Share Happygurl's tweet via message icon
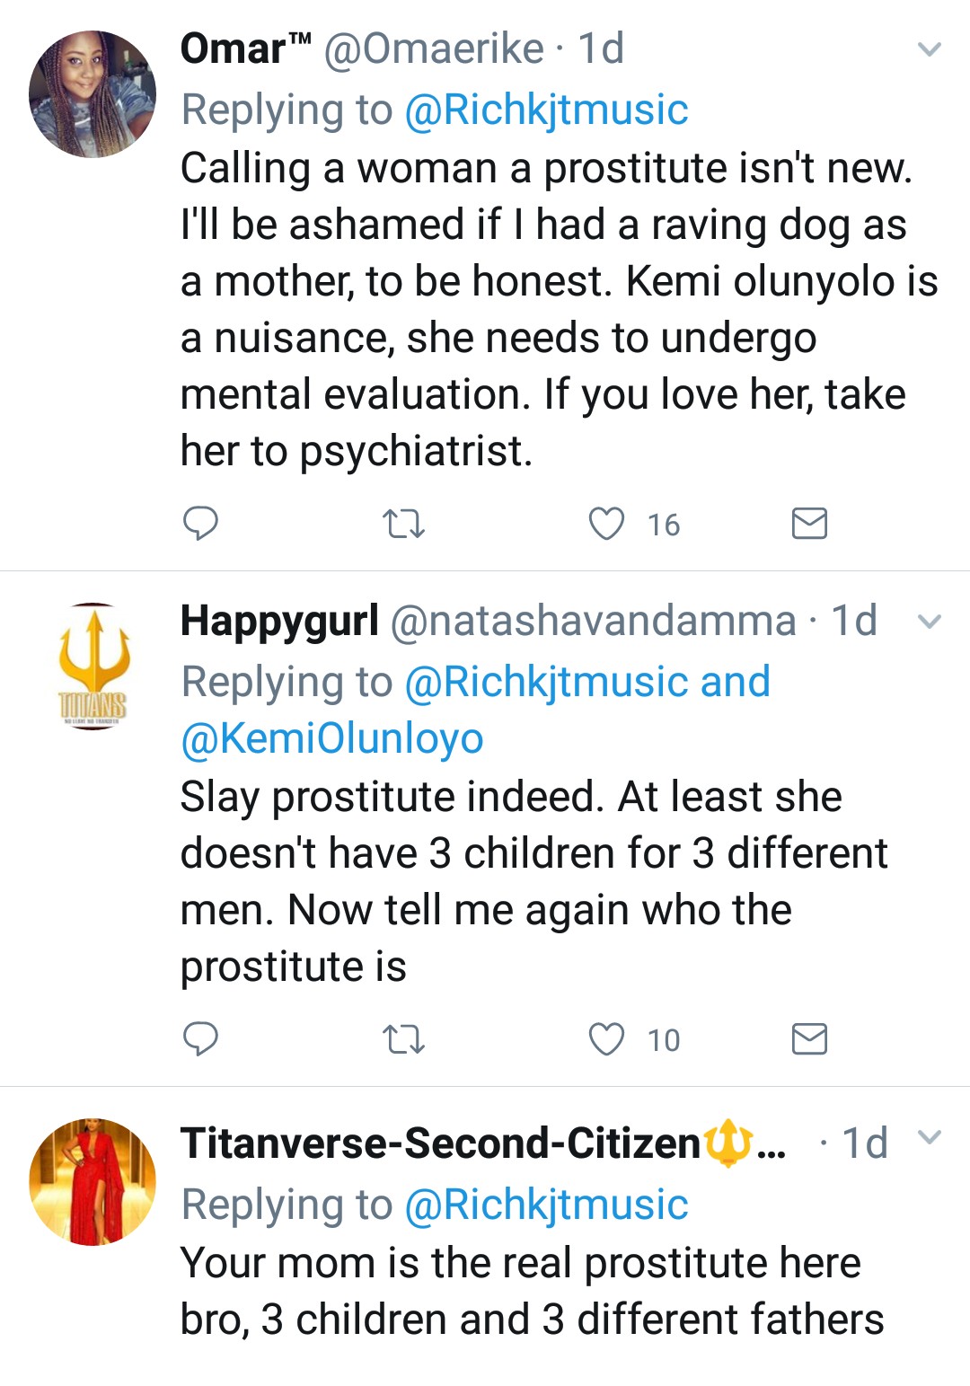Image resolution: width=970 pixels, height=1386 pixels. [809, 1038]
